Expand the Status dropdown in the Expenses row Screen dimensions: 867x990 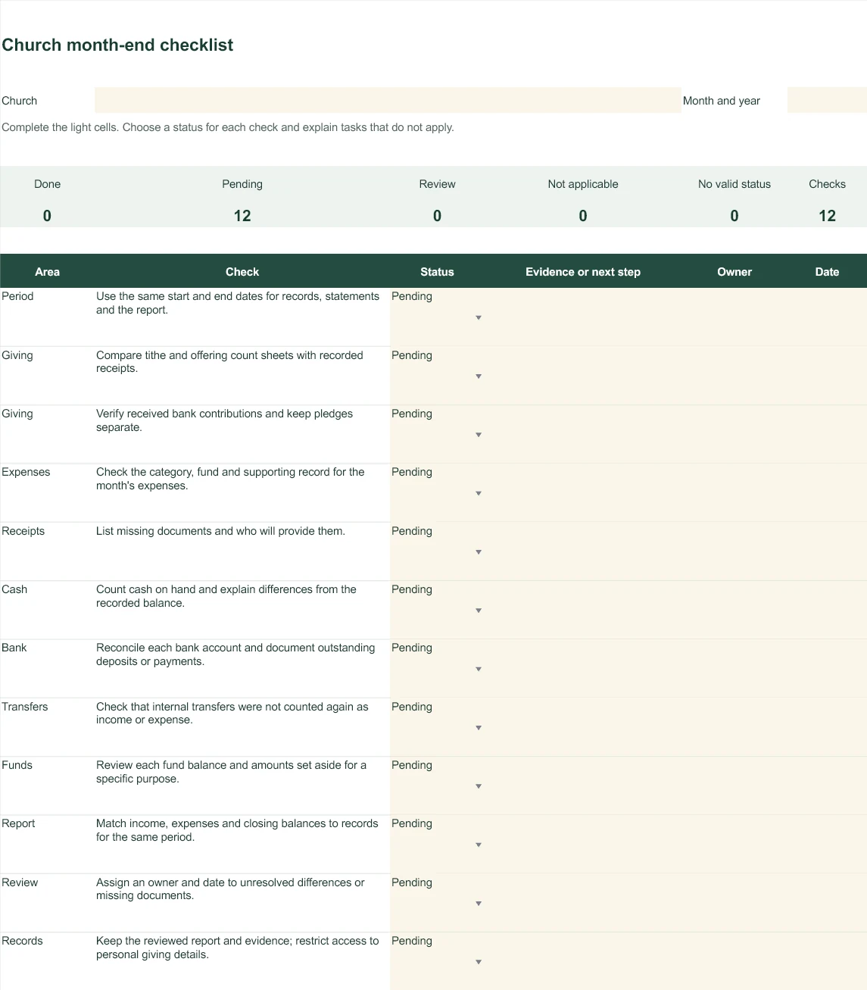click(479, 493)
